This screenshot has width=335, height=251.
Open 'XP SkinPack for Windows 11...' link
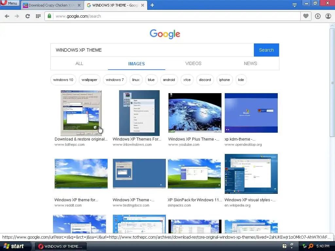(195, 200)
